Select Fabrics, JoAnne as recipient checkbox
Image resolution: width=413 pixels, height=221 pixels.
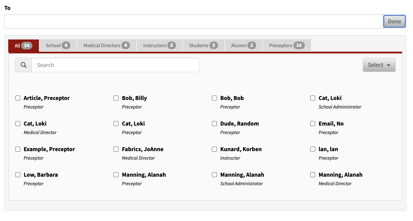pyautogui.click(x=116, y=149)
